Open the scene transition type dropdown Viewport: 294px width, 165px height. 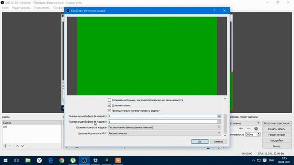[x=245, y=123]
